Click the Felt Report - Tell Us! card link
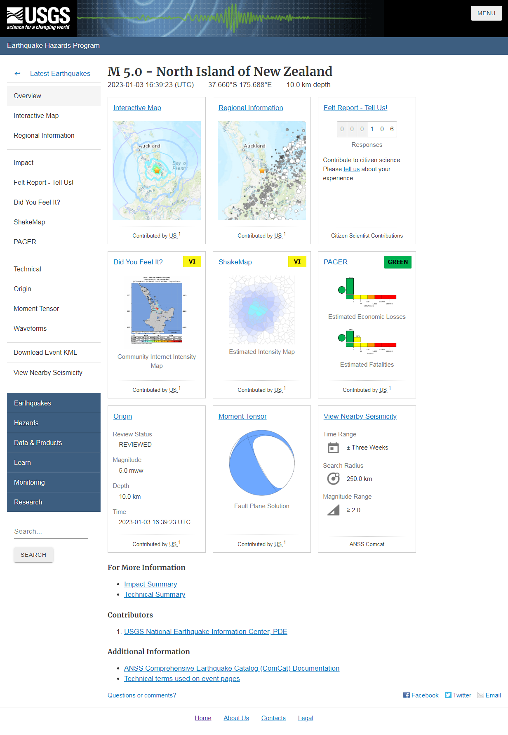Viewport: 508px width, 735px height. [355, 108]
